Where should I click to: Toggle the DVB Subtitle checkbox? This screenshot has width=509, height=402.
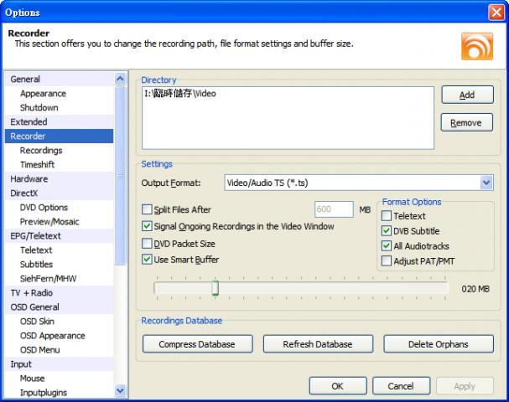tap(387, 231)
